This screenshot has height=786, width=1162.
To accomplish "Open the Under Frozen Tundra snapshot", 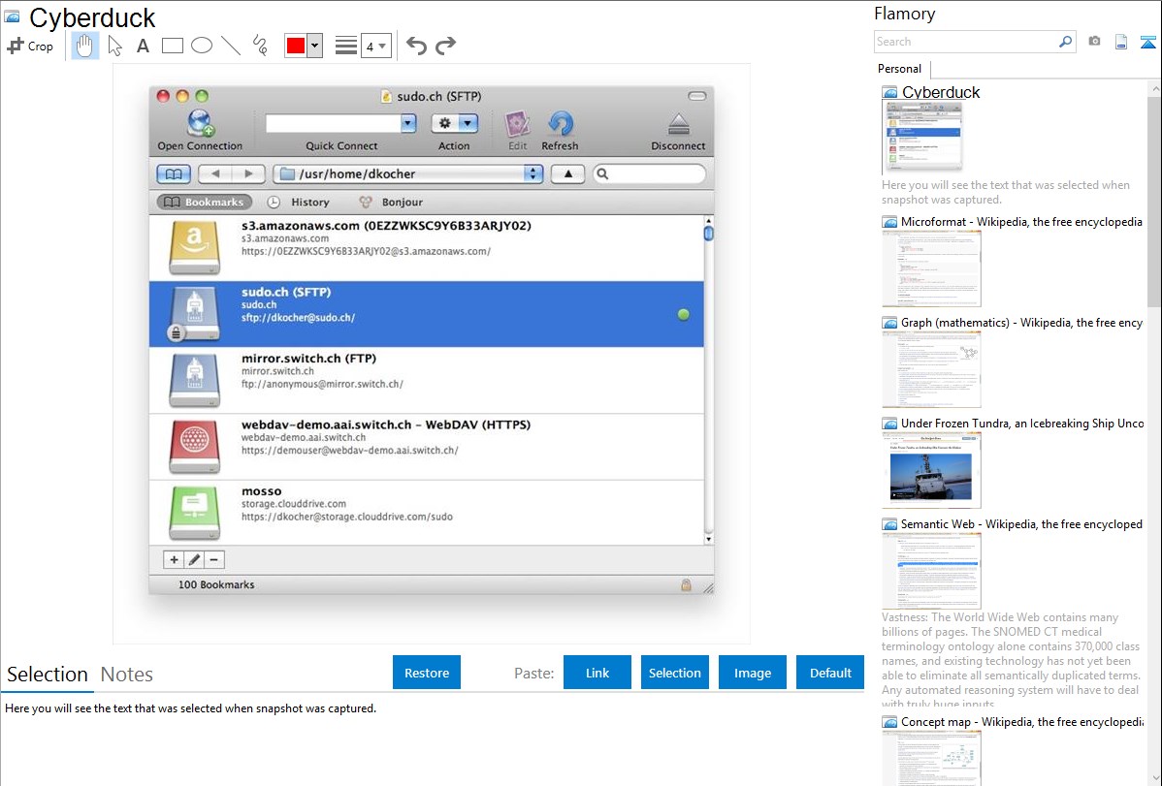I will pos(931,470).
